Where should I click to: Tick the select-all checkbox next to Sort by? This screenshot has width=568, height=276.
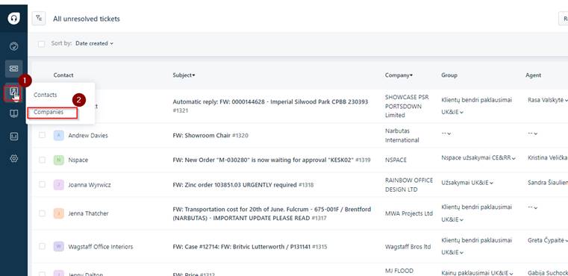(x=42, y=44)
